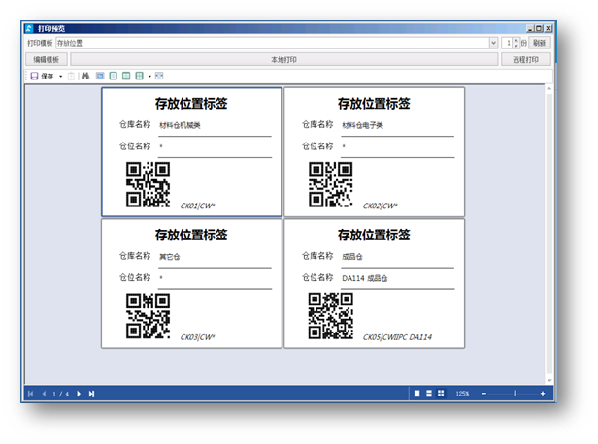This screenshot has width=598, height=444.
Task: Switch to four-page grid view in status bar
Action: tap(441, 394)
